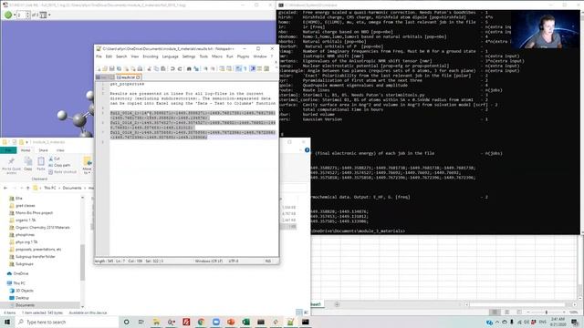
Task: Open the Language menu in Notepad++
Action: coord(171,56)
